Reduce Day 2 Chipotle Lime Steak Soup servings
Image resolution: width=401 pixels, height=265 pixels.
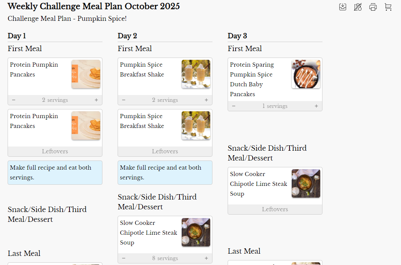point(124,258)
